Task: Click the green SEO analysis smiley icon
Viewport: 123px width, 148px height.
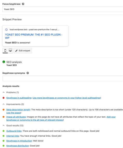Action: click(4, 62)
